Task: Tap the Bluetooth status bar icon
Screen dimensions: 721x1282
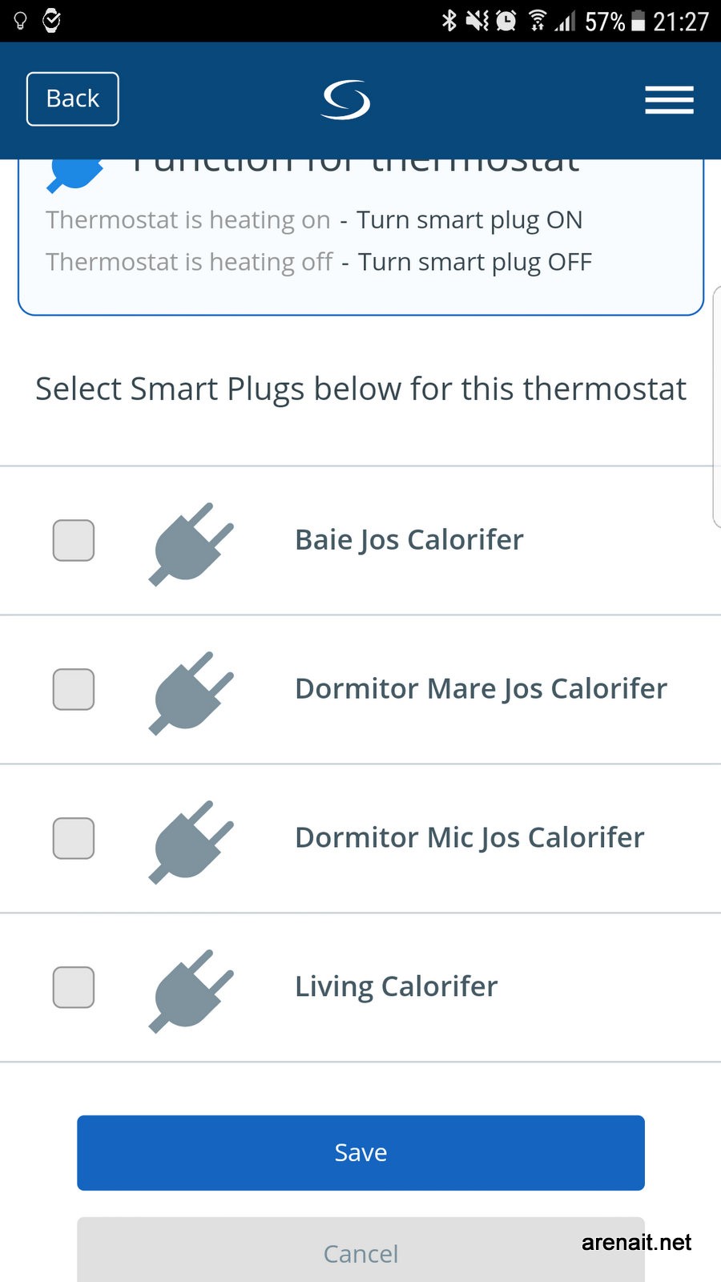Action: point(449,20)
